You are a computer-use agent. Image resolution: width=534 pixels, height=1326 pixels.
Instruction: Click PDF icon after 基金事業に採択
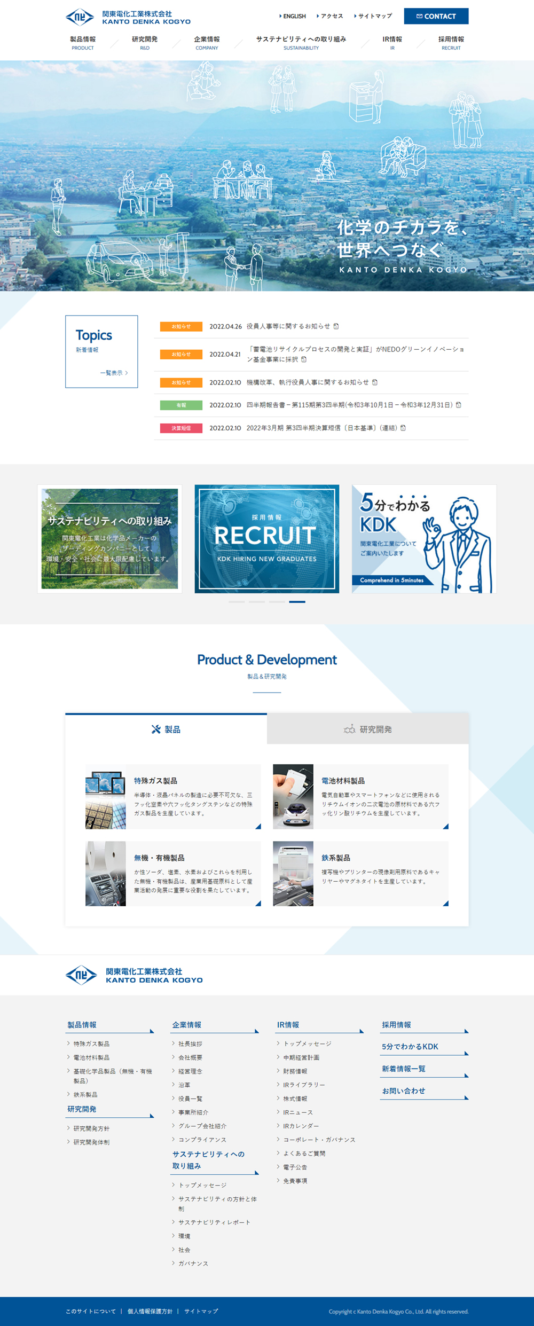(x=304, y=359)
